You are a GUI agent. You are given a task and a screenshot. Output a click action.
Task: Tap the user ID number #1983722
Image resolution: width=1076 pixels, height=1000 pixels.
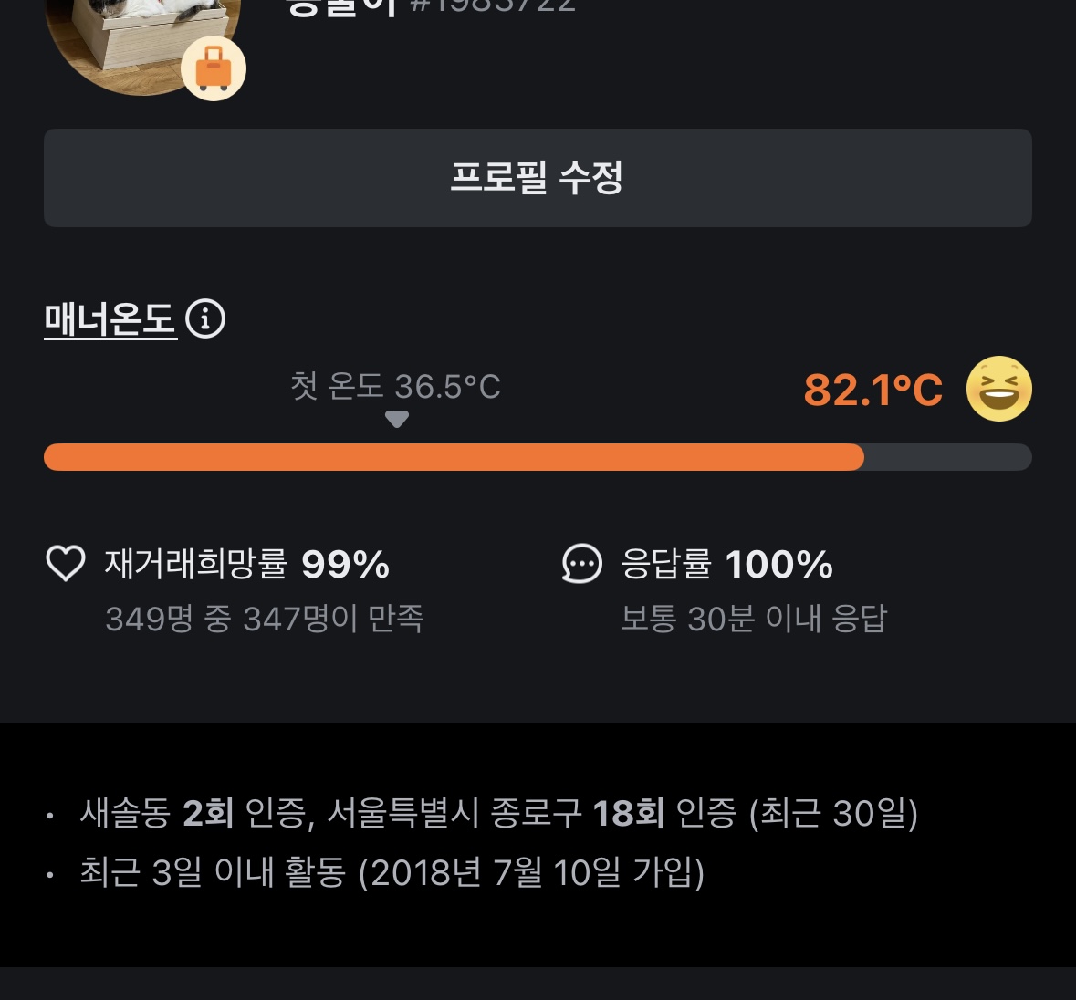(493, 7)
